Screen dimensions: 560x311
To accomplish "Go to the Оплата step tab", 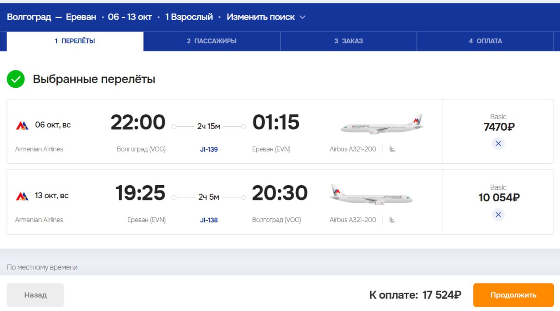I will click(x=485, y=41).
